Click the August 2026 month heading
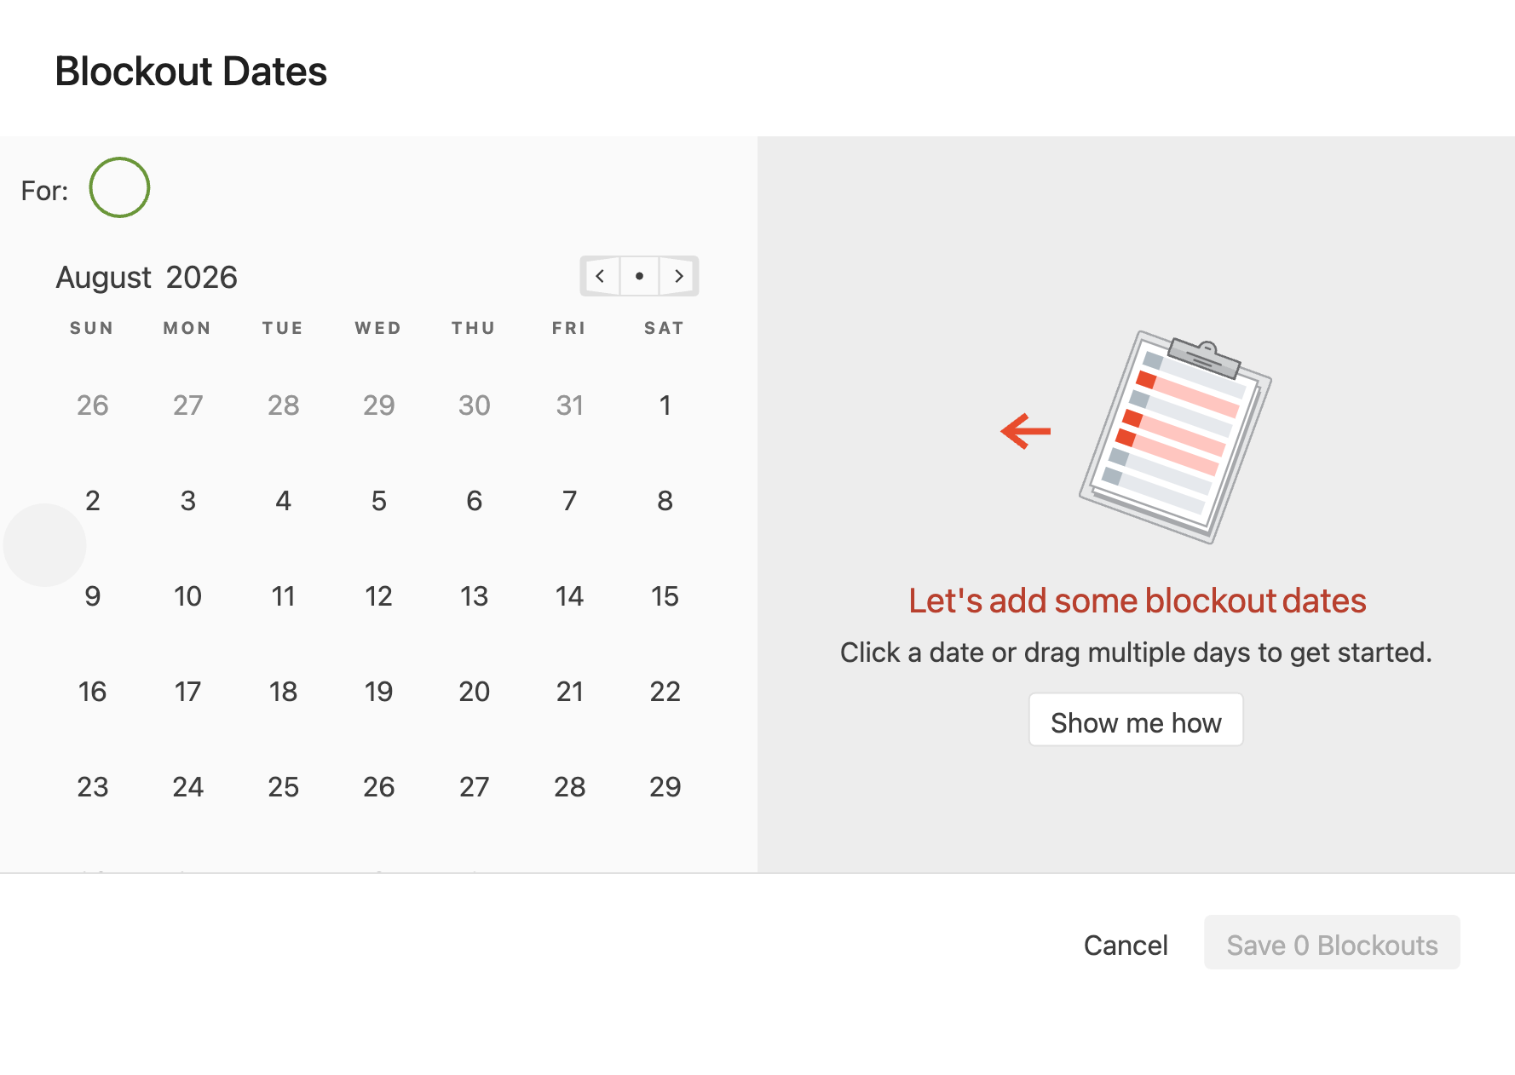 coord(147,278)
